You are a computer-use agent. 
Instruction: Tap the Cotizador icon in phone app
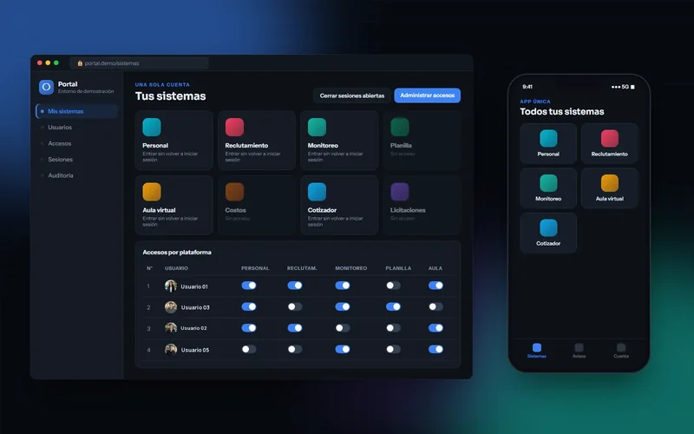point(548,228)
